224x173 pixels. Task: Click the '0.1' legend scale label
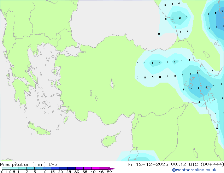[x=4, y=172]
